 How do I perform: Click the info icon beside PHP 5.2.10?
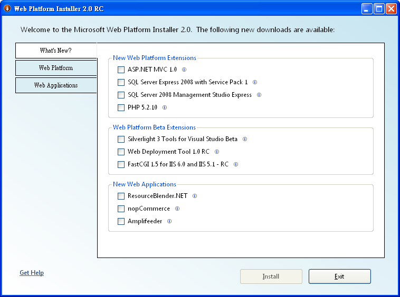click(x=165, y=107)
